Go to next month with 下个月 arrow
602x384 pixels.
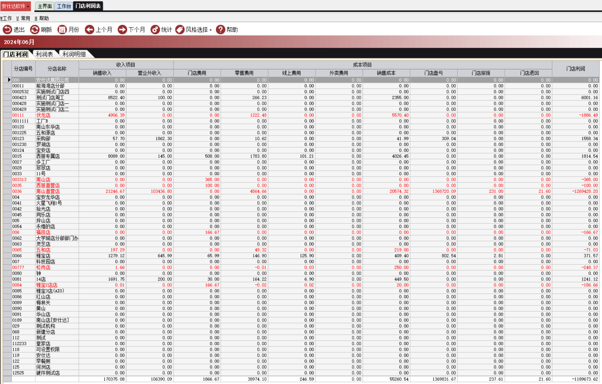[x=122, y=30]
